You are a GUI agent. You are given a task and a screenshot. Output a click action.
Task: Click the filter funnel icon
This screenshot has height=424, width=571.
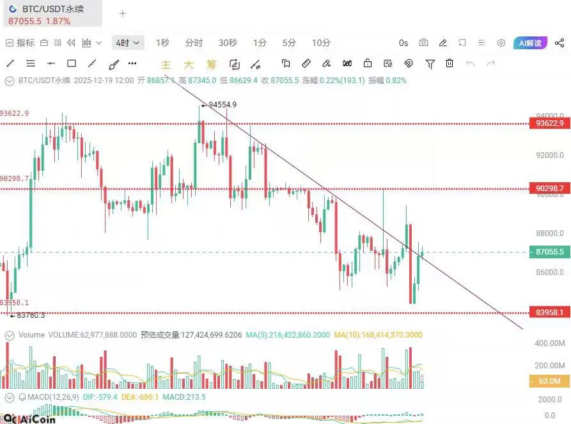click(x=430, y=64)
